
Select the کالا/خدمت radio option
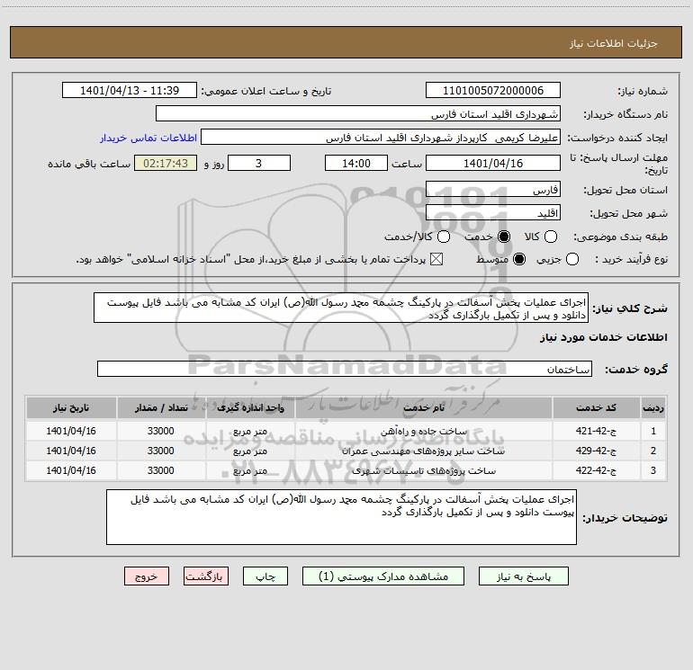click(444, 237)
